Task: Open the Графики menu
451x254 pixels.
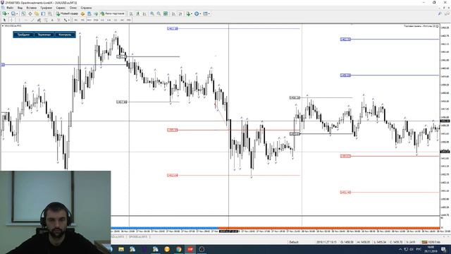Action: click(46, 8)
